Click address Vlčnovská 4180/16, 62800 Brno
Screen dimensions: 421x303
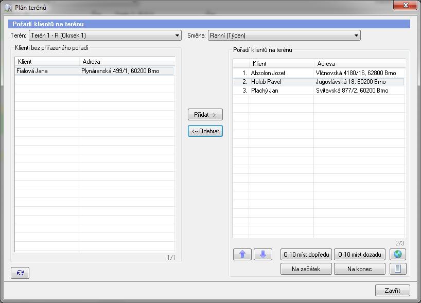[x=356, y=73]
